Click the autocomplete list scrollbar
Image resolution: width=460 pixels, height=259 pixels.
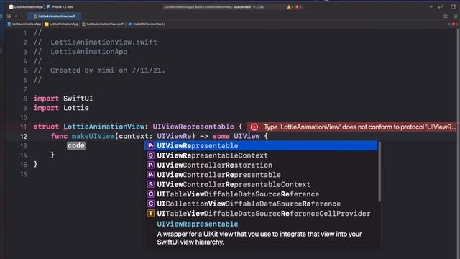click(379, 172)
